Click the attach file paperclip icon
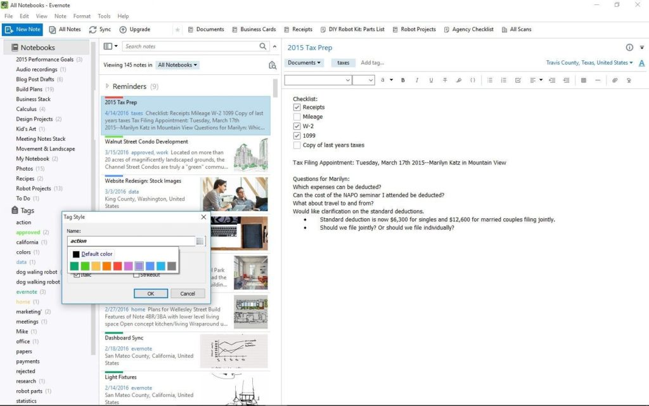 pyautogui.click(x=614, y=80)
